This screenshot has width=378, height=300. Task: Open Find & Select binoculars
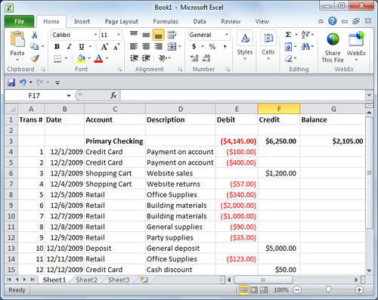[x=305, y=46]
